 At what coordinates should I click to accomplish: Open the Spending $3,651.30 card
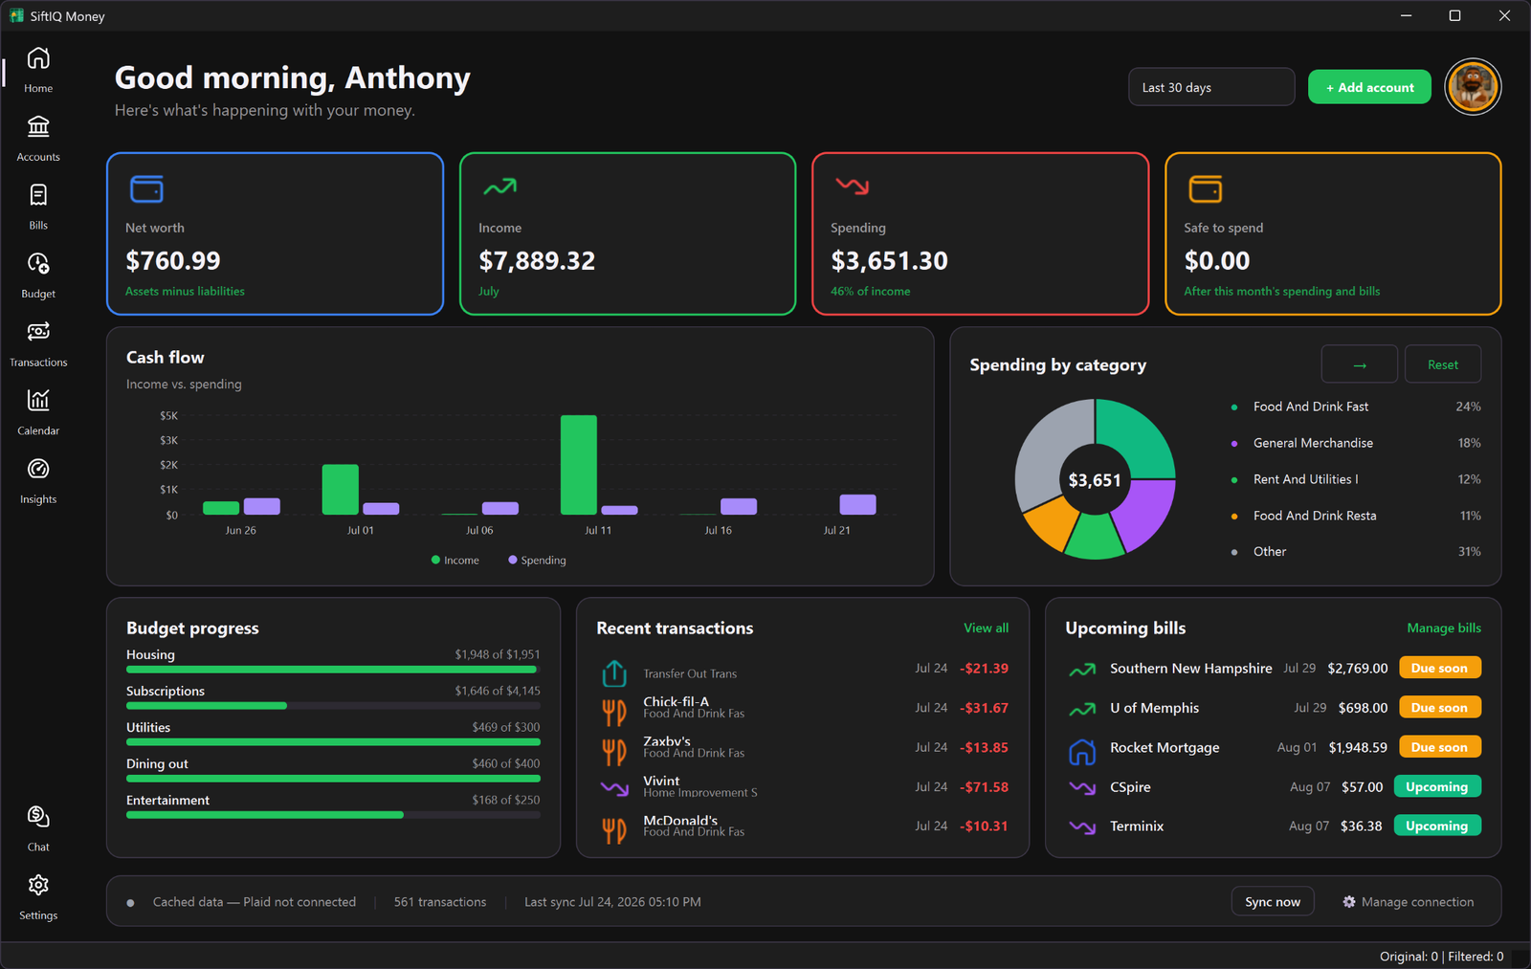(981, 233)
